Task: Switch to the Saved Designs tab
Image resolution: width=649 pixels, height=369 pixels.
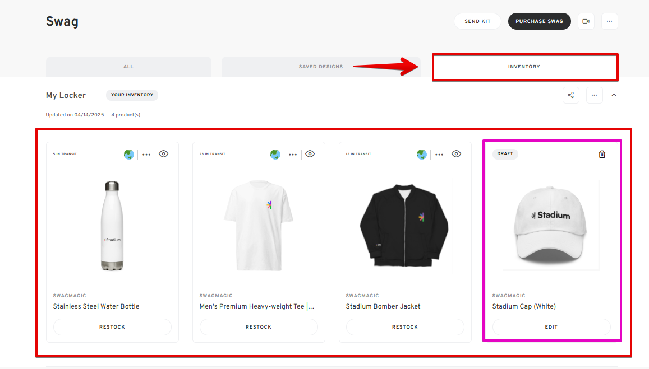Action: tap(321, 67)
